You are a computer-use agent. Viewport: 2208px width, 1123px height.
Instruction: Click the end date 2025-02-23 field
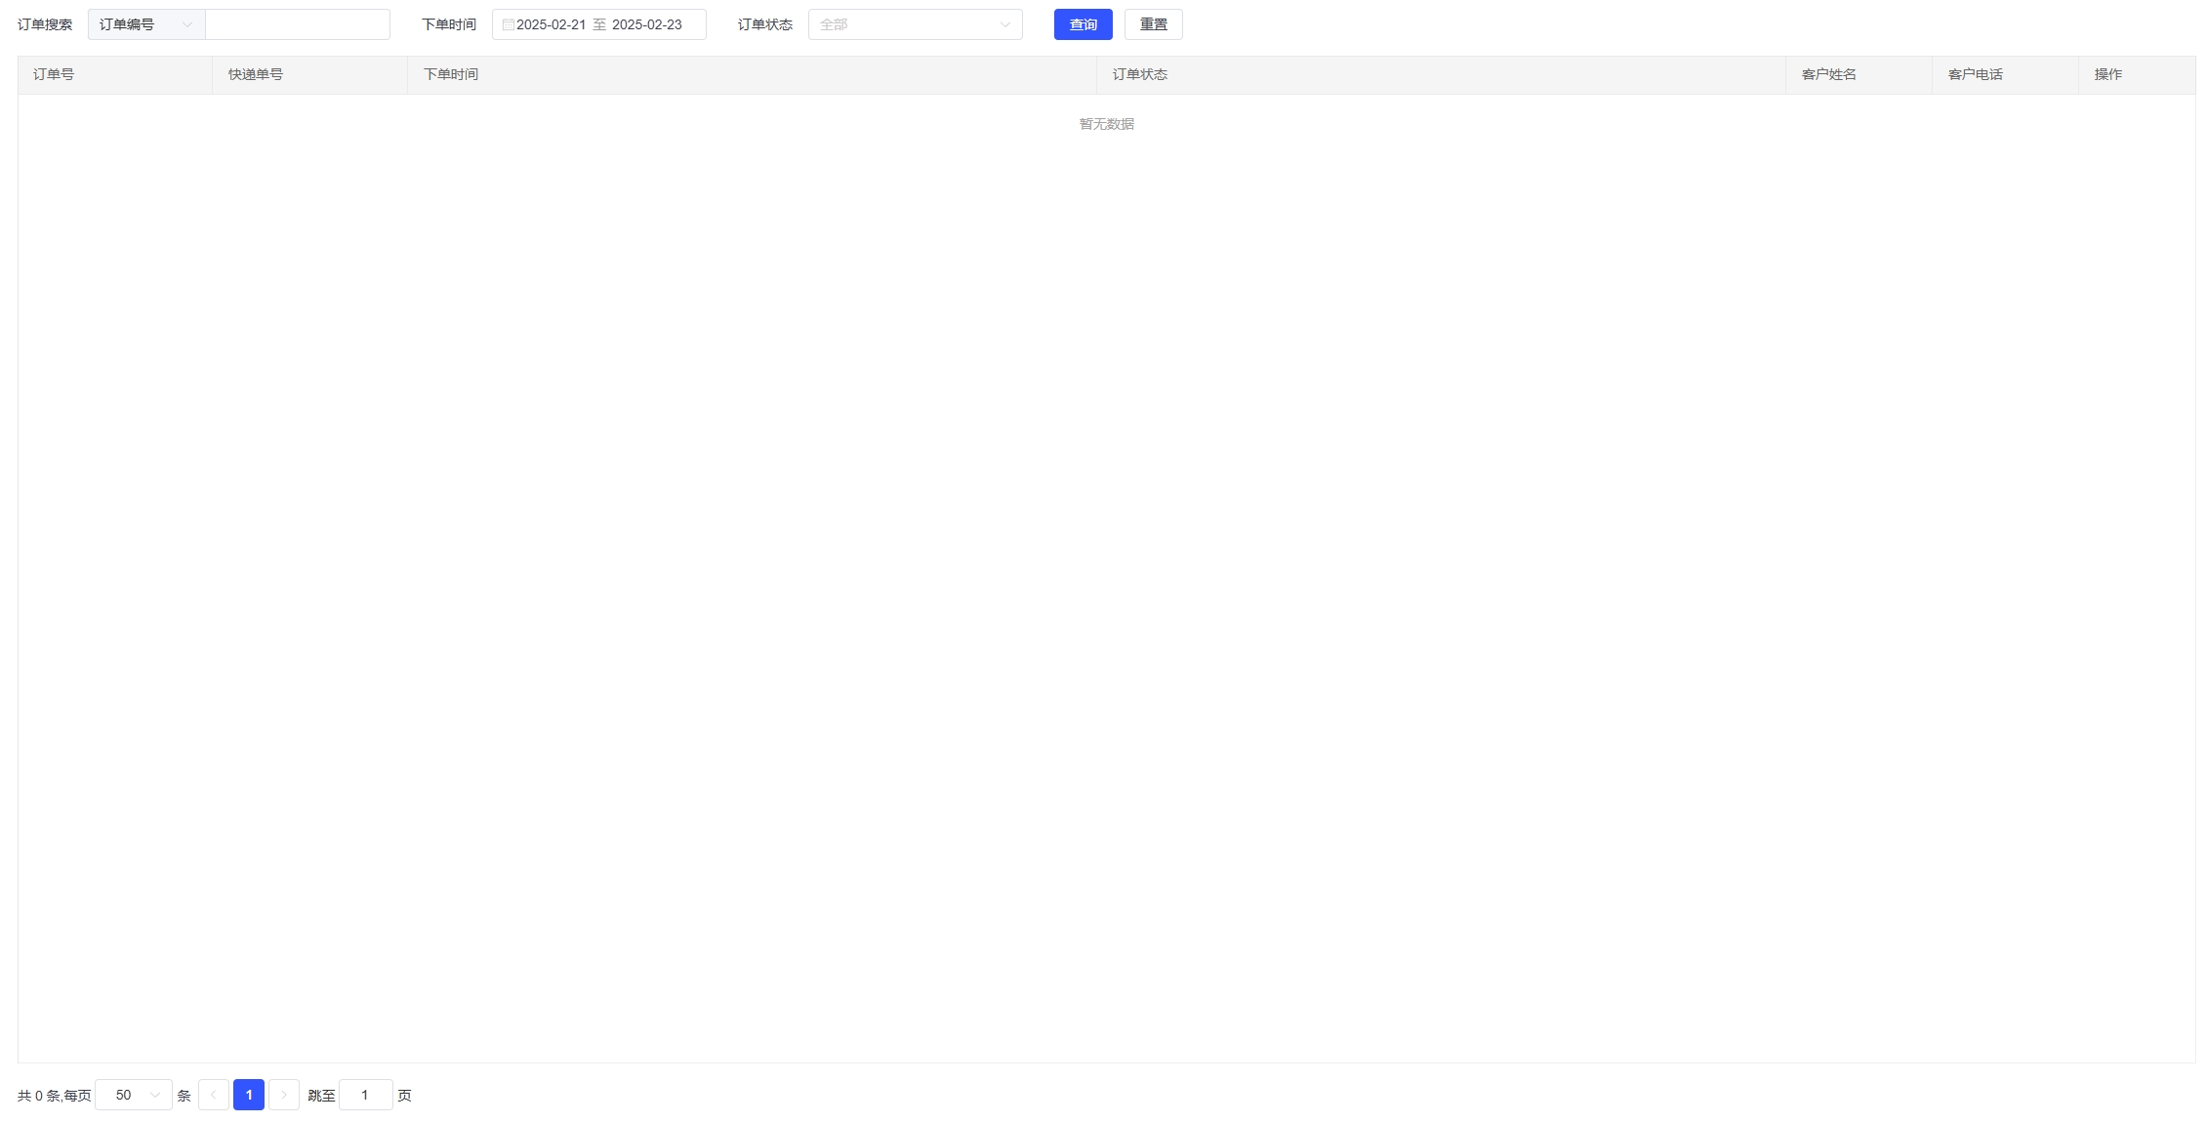click(647, 24)
